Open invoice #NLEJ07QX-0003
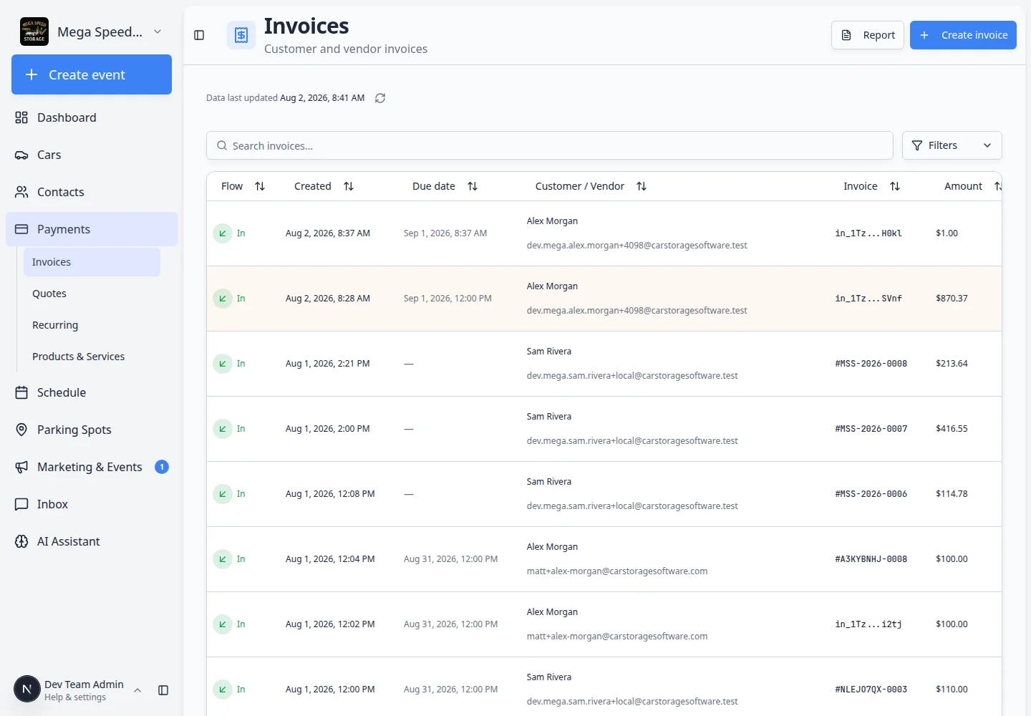The image size is (1031, 716). [871, 690]
